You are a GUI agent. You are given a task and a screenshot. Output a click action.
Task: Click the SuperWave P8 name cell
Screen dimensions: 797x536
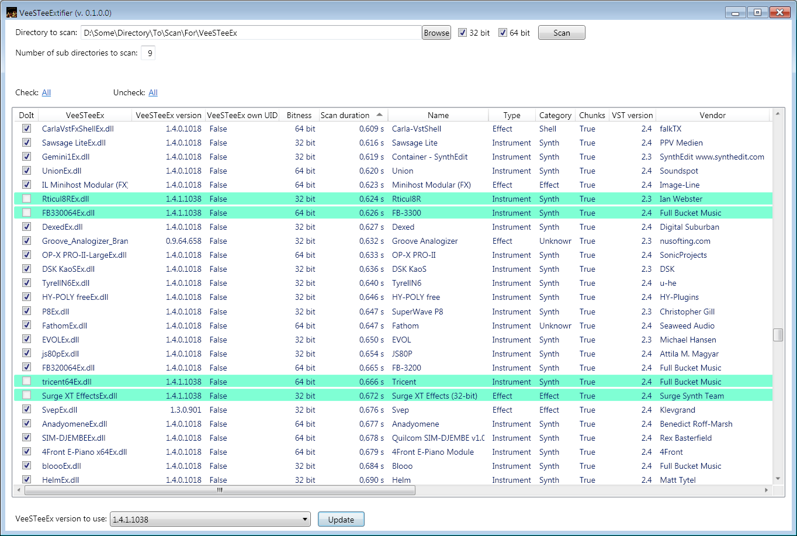[417, 312]
